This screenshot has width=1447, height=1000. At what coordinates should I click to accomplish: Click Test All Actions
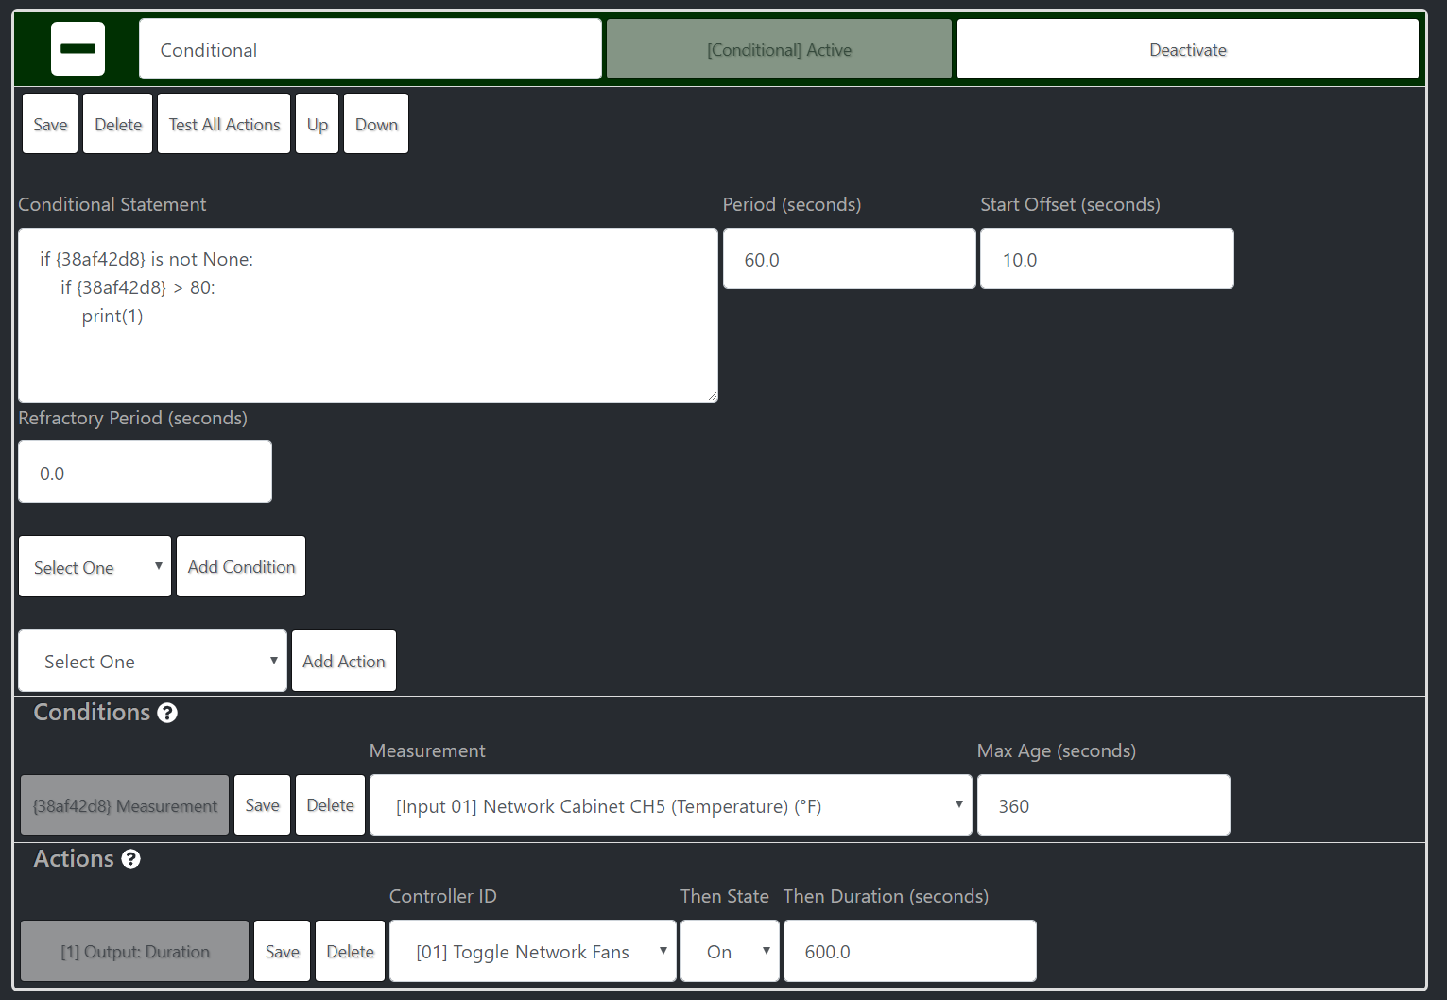coord(224,124)
